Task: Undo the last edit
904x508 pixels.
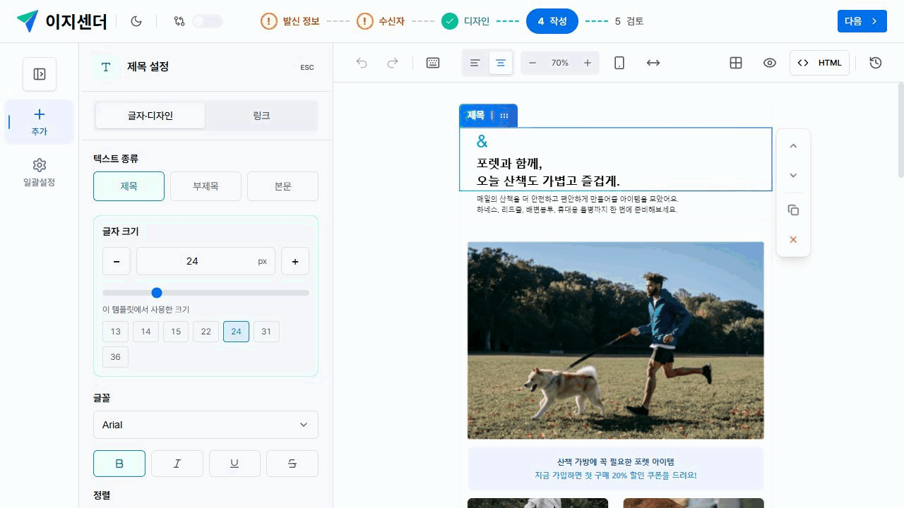Action: [x=362, y=63]
